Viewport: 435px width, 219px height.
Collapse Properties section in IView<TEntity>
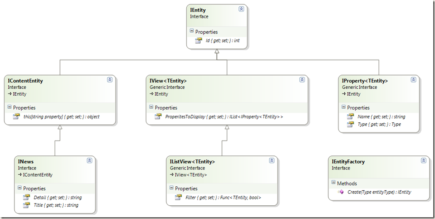tap(151, 107)
